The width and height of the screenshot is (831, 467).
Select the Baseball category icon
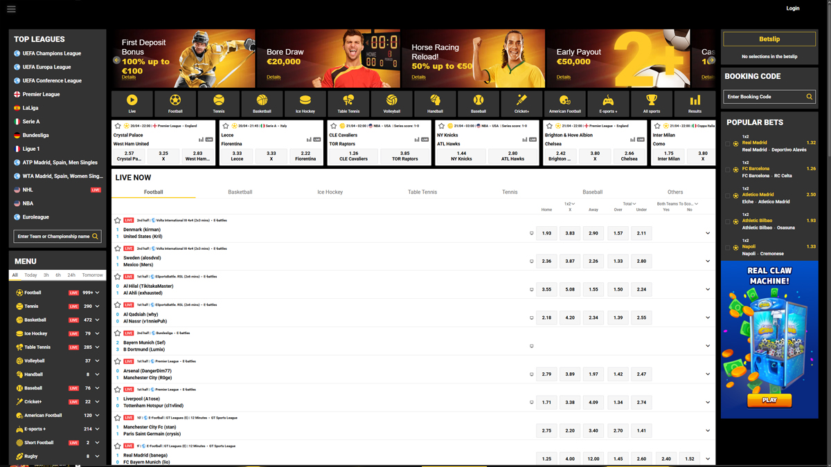[479, 100]
